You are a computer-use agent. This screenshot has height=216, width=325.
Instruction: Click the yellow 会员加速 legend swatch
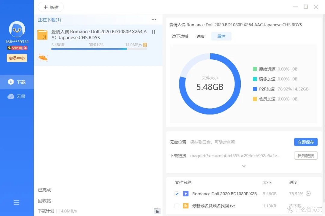255,99
